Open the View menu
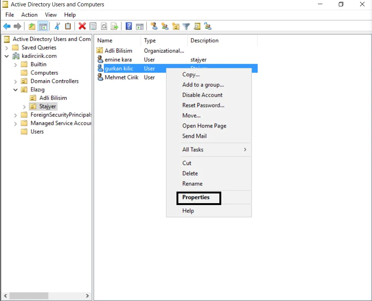Image resolution: width=372 pixels, height=301 pixels. (51, 15)
